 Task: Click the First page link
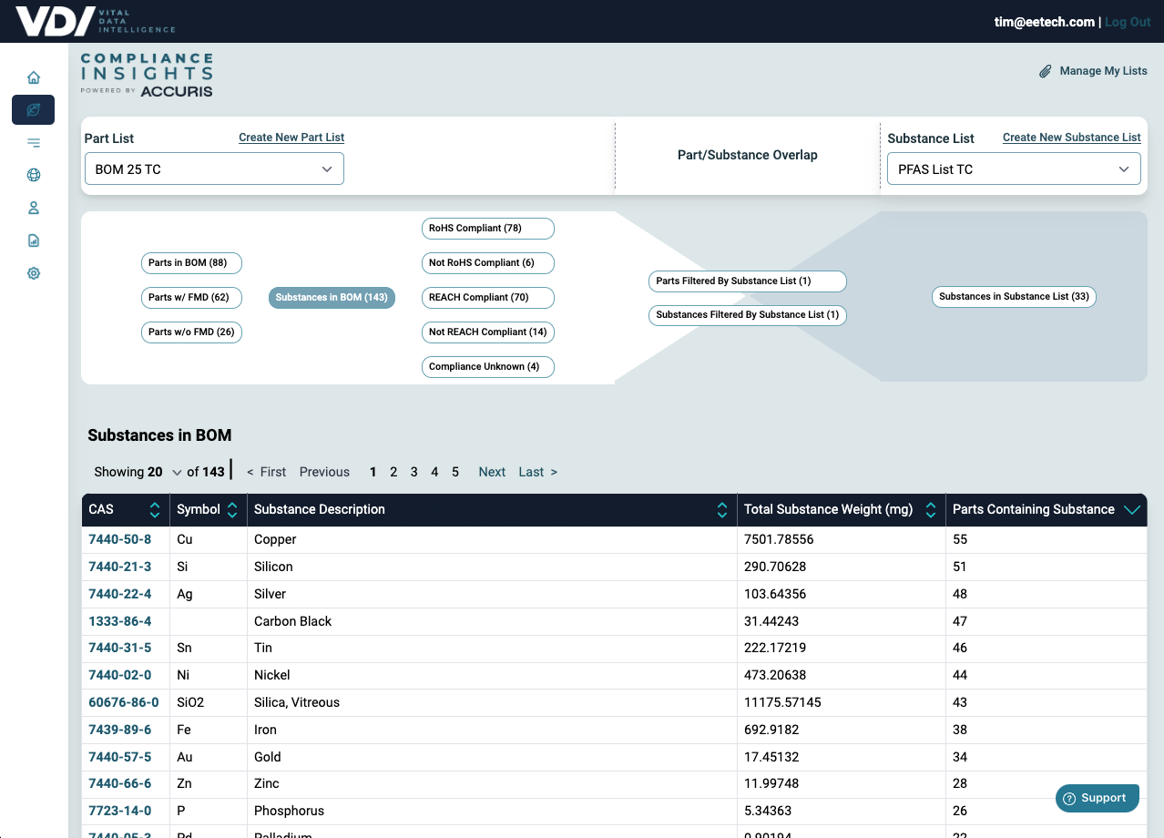tap(266, 472)
